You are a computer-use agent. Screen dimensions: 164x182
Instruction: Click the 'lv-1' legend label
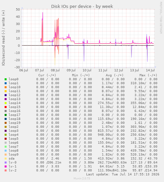pos(13,166)
